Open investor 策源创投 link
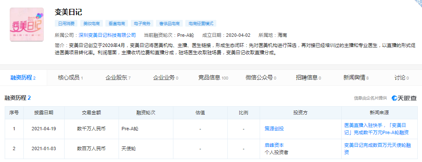The width and height of the screenshot is (422, 162). click(x=274, y=129)
